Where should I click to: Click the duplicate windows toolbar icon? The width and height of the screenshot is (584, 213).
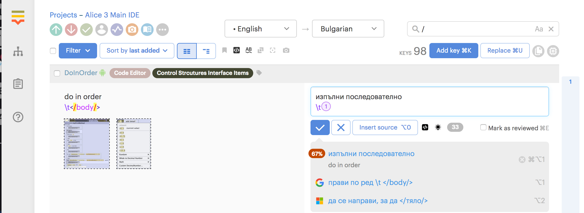point(261,50)
